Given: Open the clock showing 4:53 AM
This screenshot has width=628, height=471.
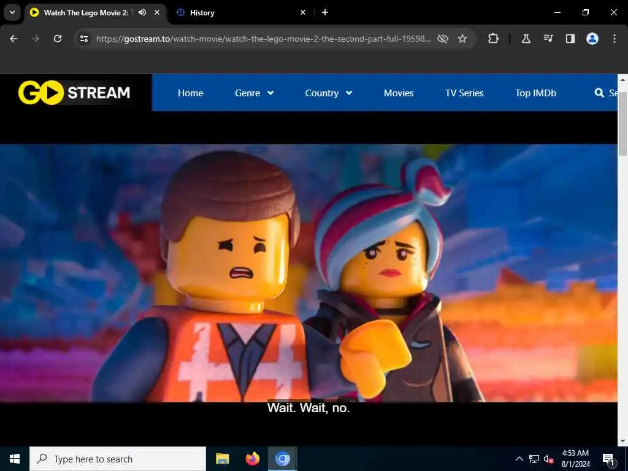Looking at the screenshot, I should pyautogui.click(x=575, y=459).
